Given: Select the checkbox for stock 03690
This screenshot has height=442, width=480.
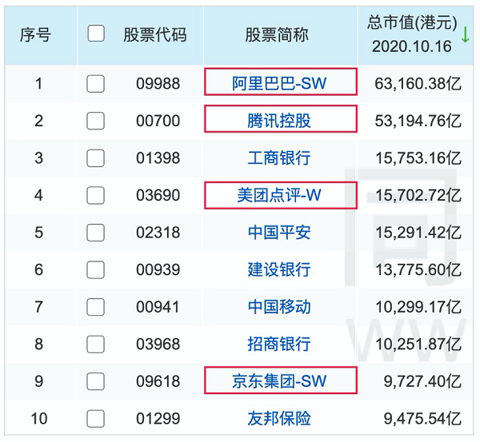Looking at the screenshot, I should point(96,195).
